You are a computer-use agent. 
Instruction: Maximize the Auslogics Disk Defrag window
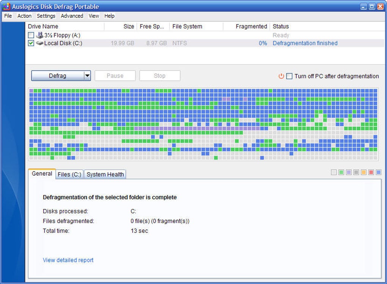[x=372, y=7]
